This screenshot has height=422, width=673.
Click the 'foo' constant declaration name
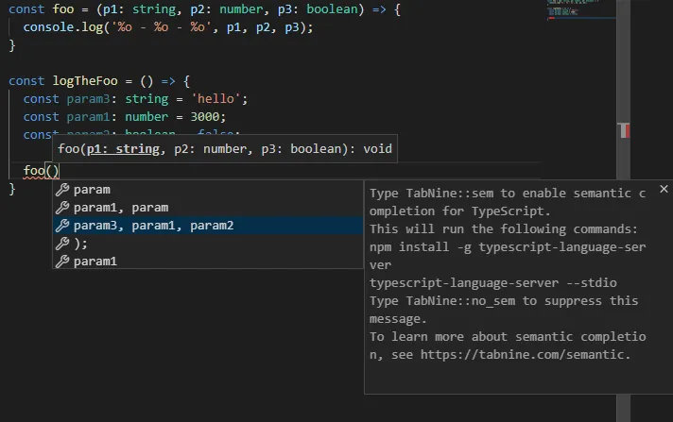pyautogui.click(x=63, y=9)
